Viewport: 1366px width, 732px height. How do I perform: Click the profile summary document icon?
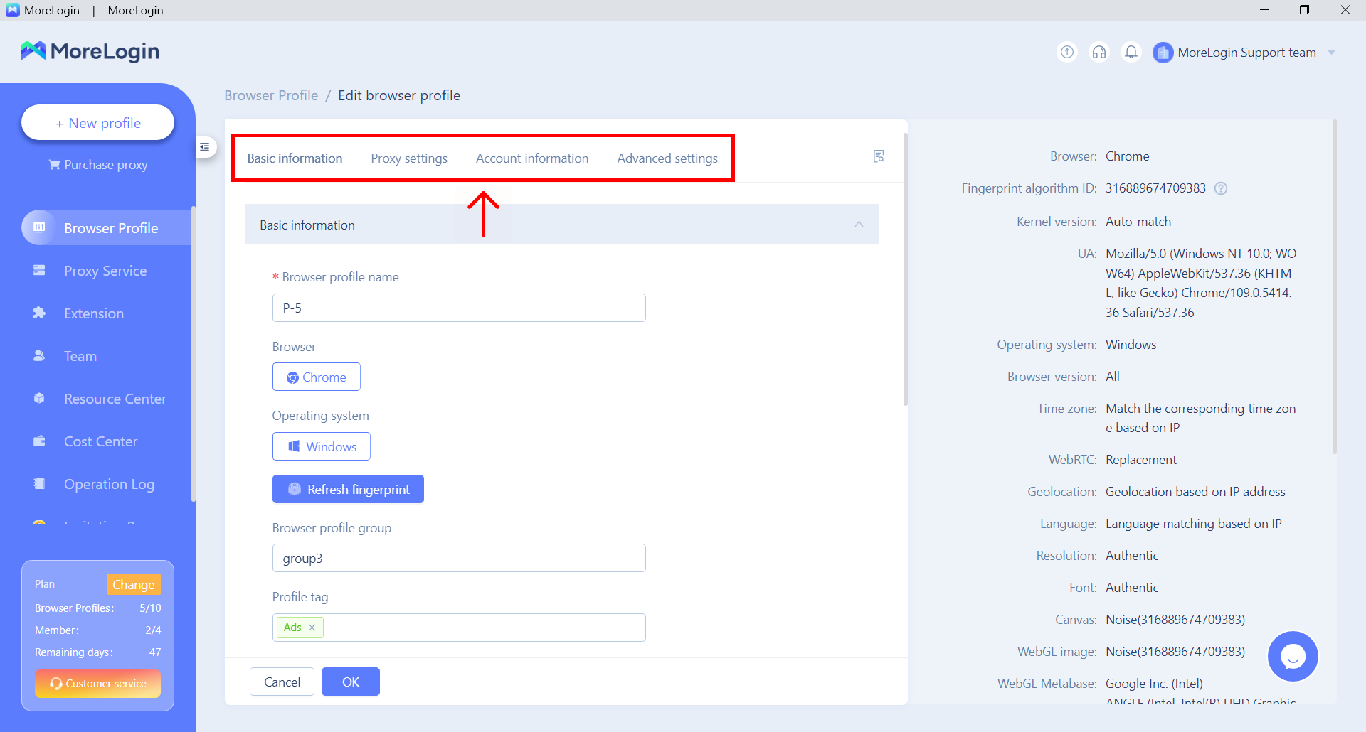pos(879,156)
